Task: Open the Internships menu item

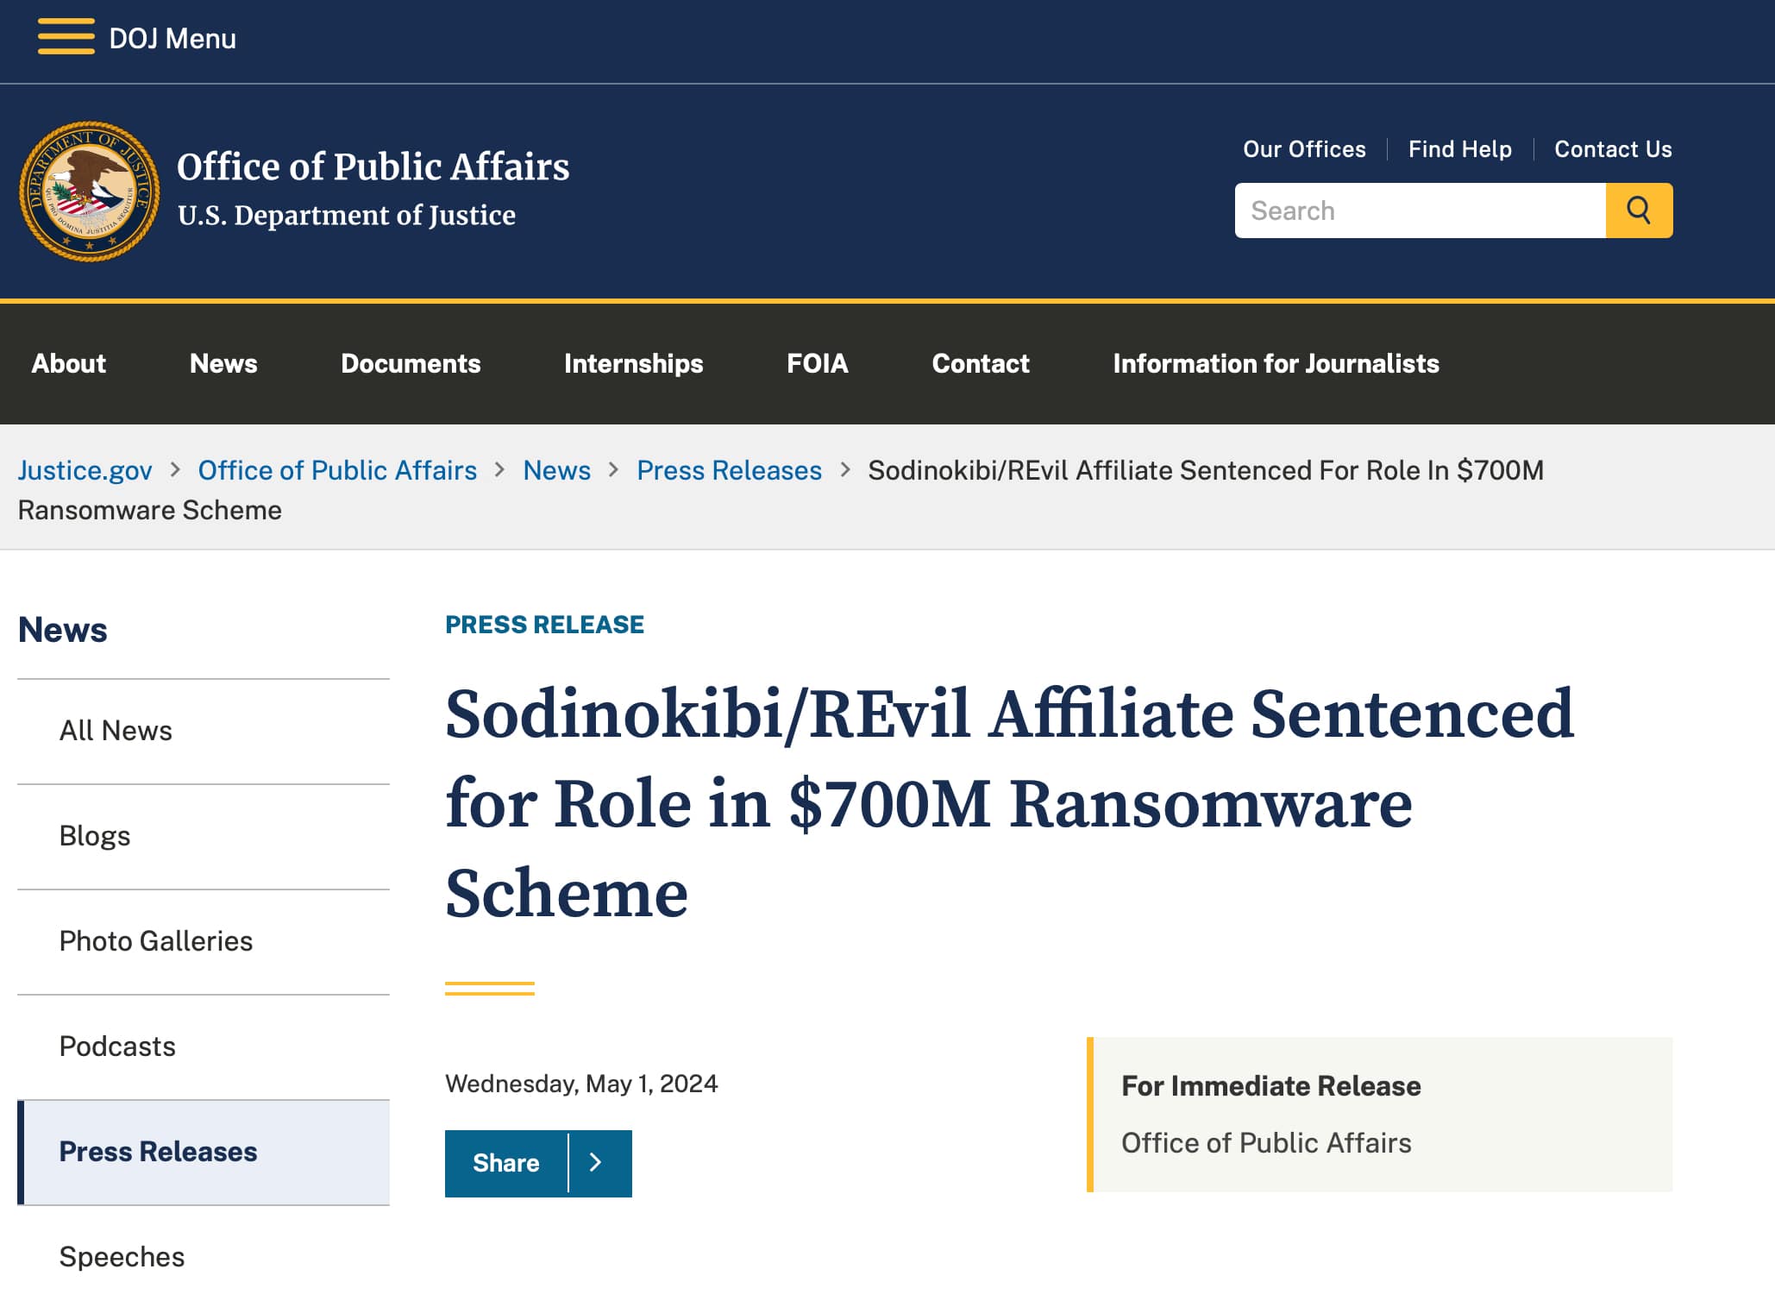Action: (x=634, y=363)
